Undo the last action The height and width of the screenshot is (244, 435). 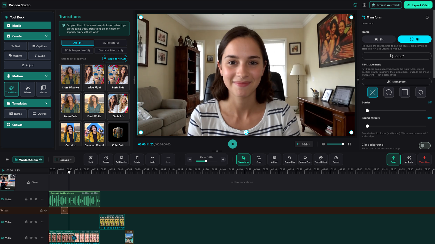point(153,159)
